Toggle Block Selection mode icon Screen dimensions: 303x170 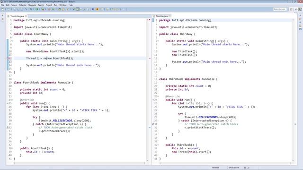tap(78, 9)
